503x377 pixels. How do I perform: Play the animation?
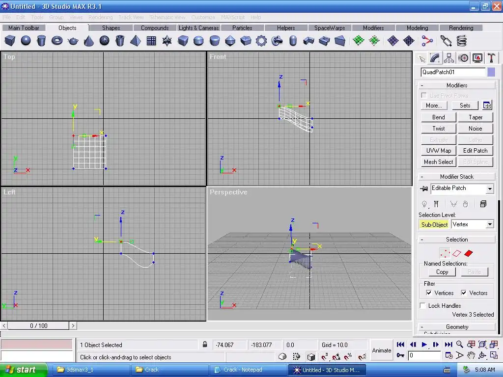pyautogui.click(x=424, y=345)
